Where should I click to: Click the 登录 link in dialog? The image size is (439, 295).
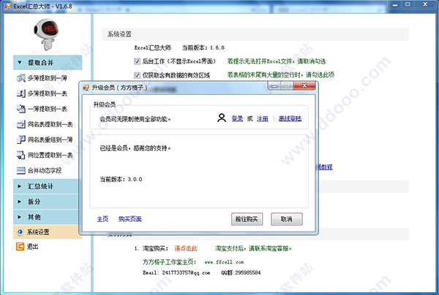237,118
